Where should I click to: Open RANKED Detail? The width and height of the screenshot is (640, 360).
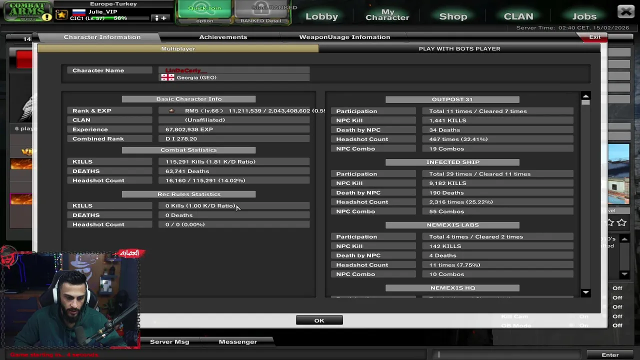260,21
